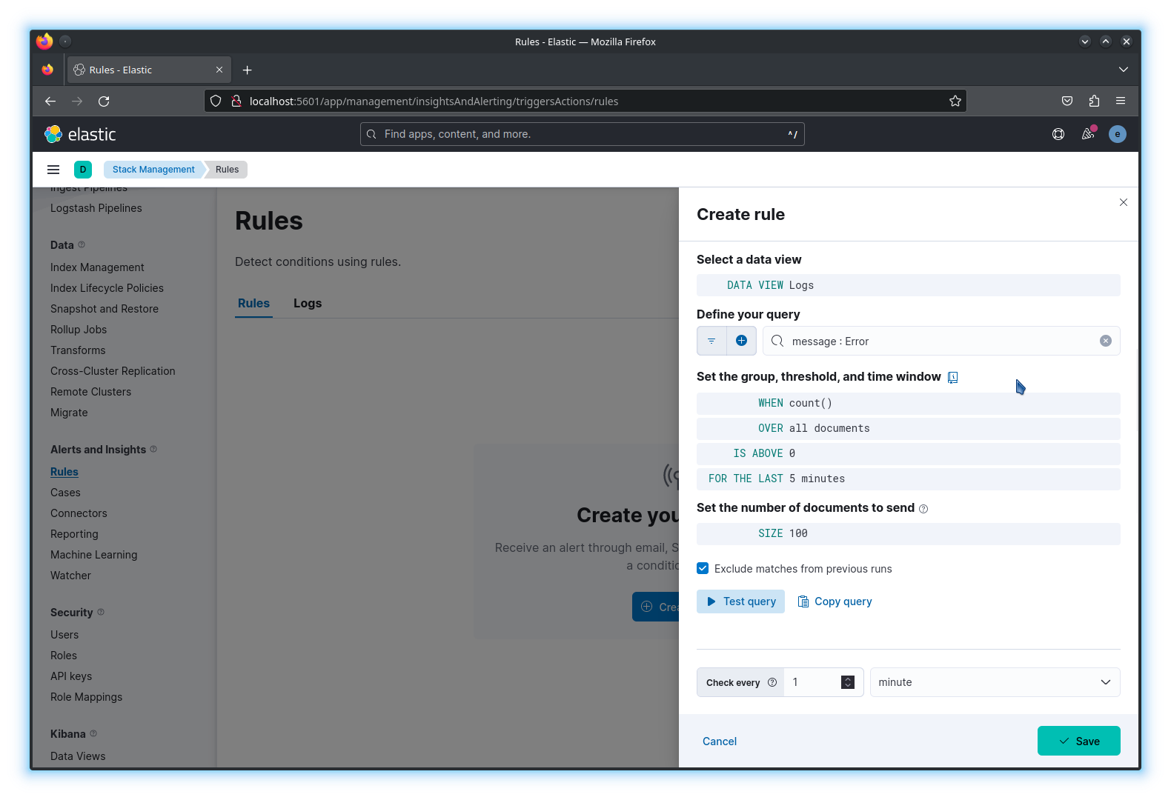Expand WHEN count() expression

[x=909, y=403]
